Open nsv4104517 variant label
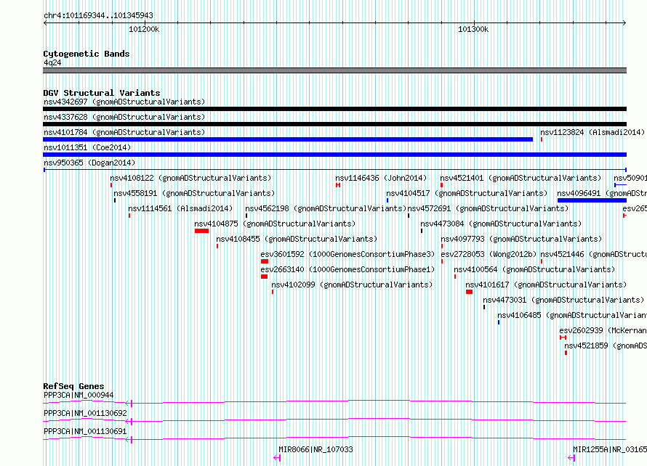Image resolution: width=647 pixels, height=466 pixels. 467,193
